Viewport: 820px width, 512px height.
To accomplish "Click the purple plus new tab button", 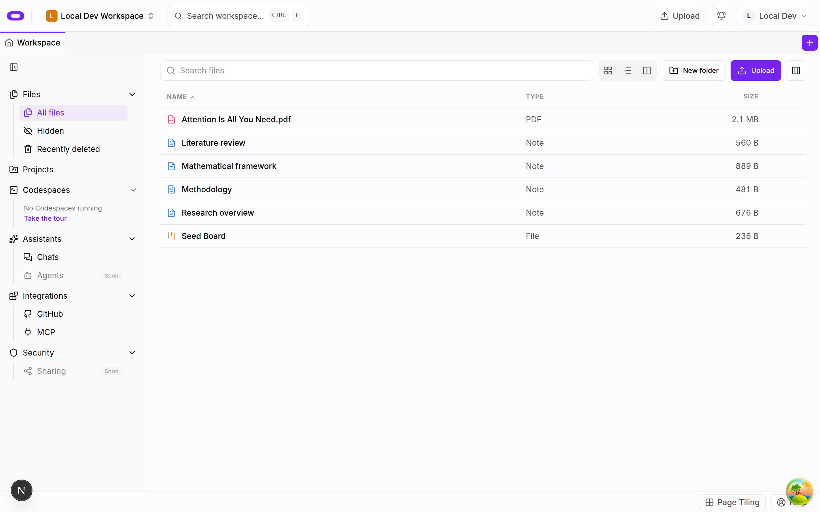I will (x=809, y=43).
